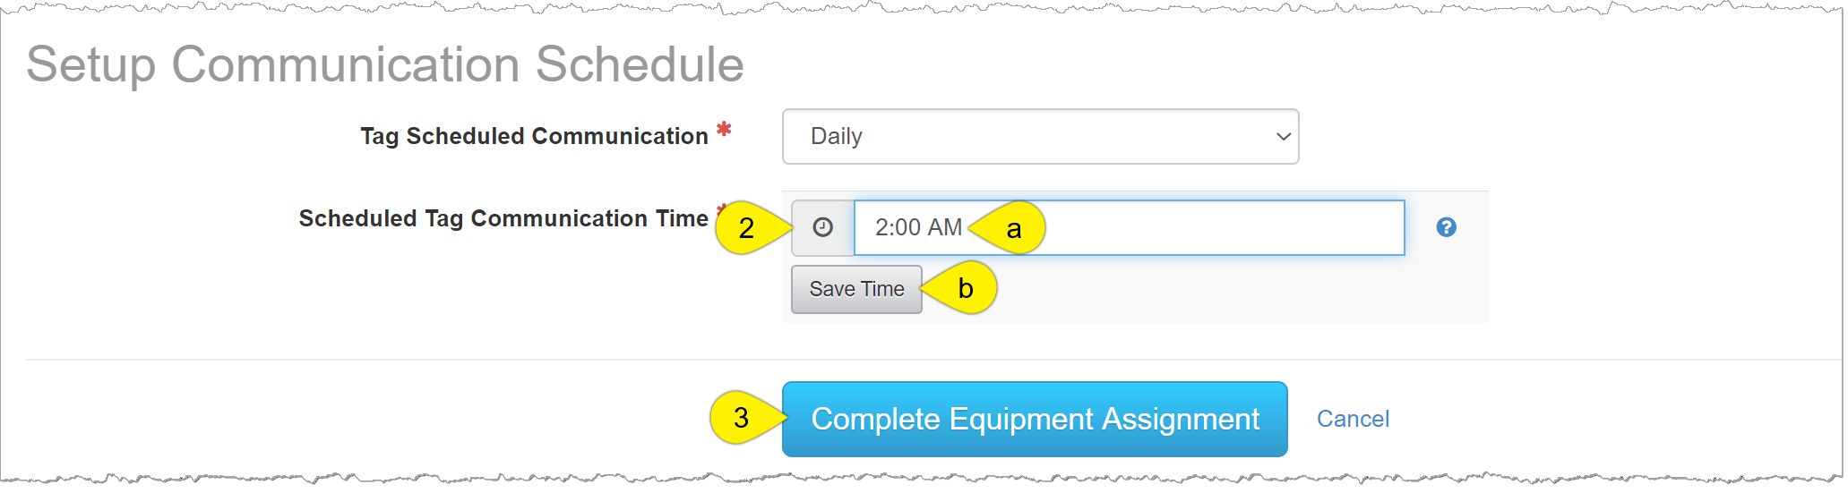Click the red asterisk after Scheduled Tag Communication Time
Image resolution: width=1848 pixels, height=493 pixels.
pos(720,209)
